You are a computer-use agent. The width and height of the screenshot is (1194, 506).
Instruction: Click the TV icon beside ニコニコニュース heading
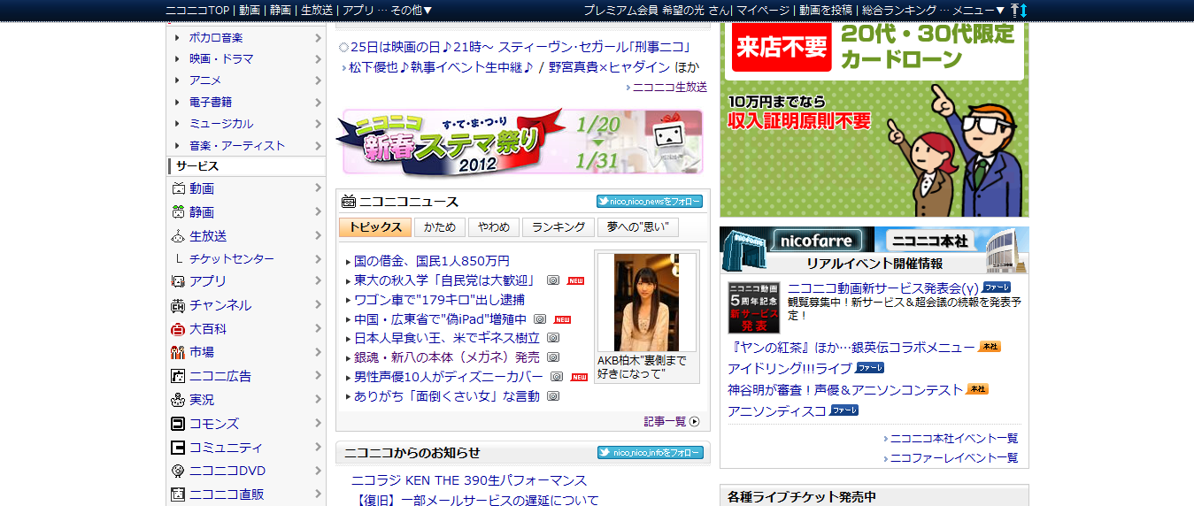(x=349, y=202)
